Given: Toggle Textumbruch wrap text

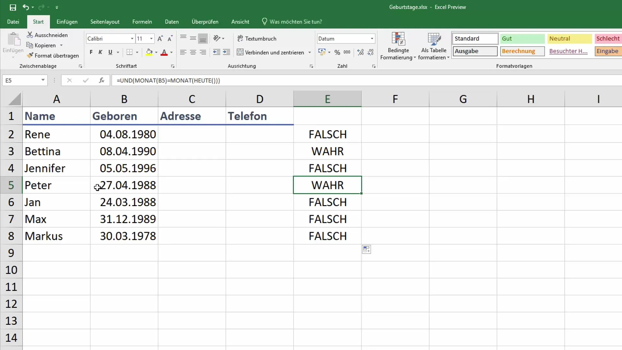Looking at the screenshot, I should tap(257, 39).
